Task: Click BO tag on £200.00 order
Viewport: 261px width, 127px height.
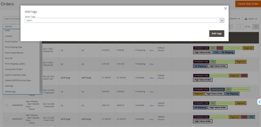Action: [229, 89]
